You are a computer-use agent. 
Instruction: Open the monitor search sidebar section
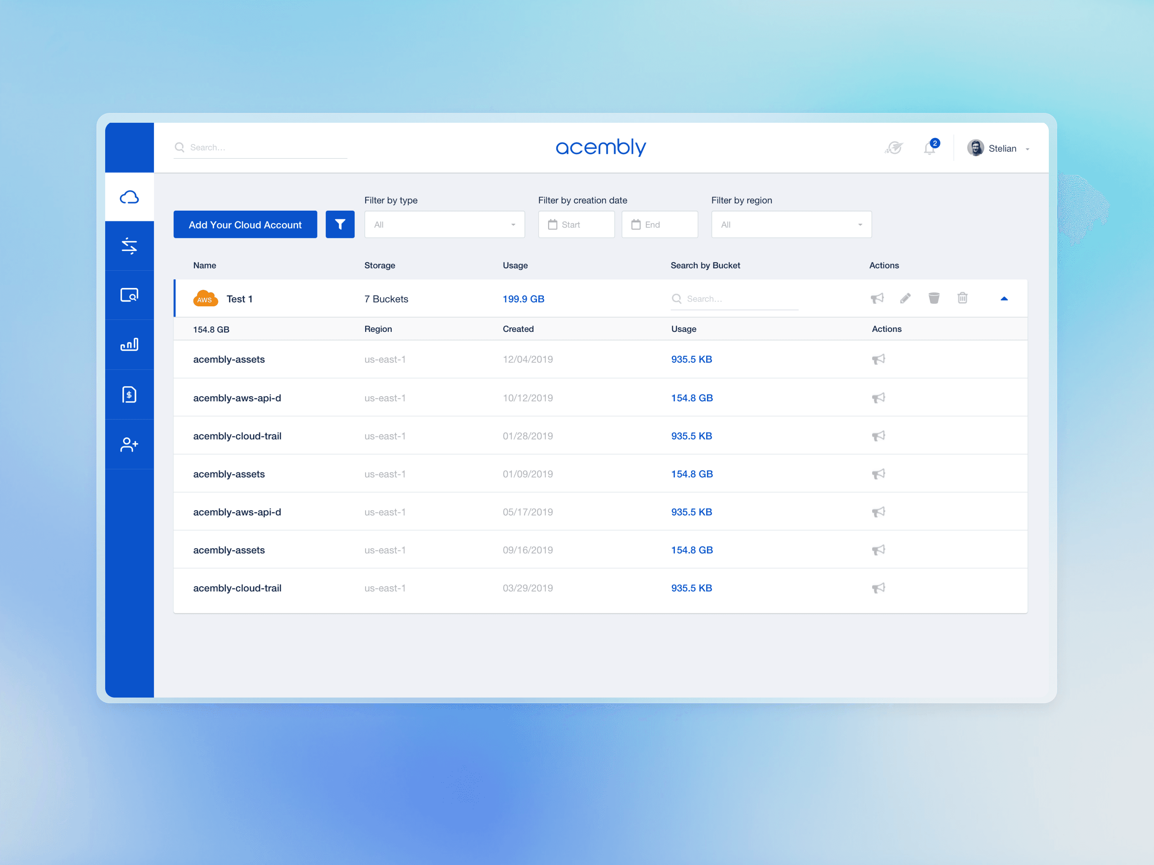[129, 295]
